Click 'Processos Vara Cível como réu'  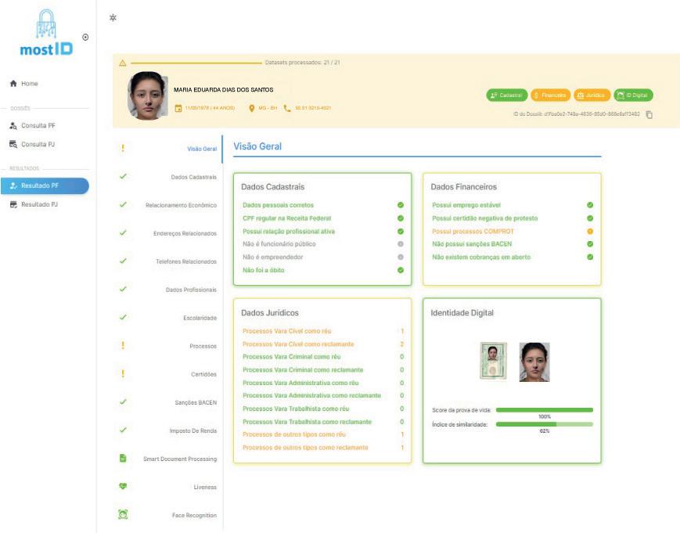point(287,331)
